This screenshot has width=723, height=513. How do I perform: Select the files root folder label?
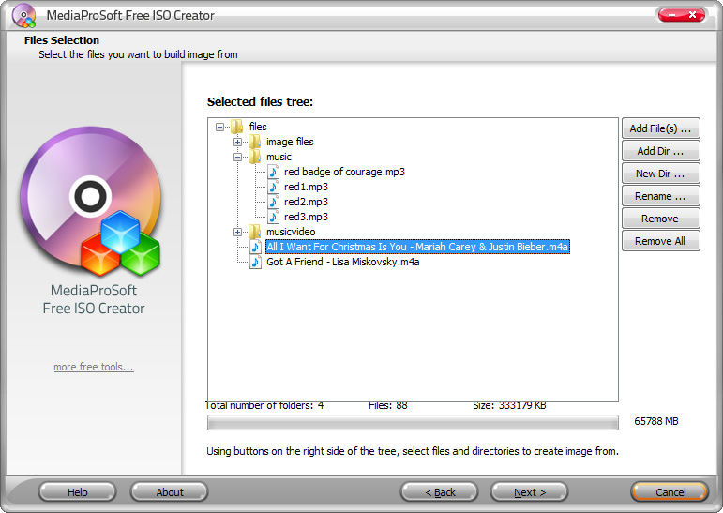click(x=258, y=127)
